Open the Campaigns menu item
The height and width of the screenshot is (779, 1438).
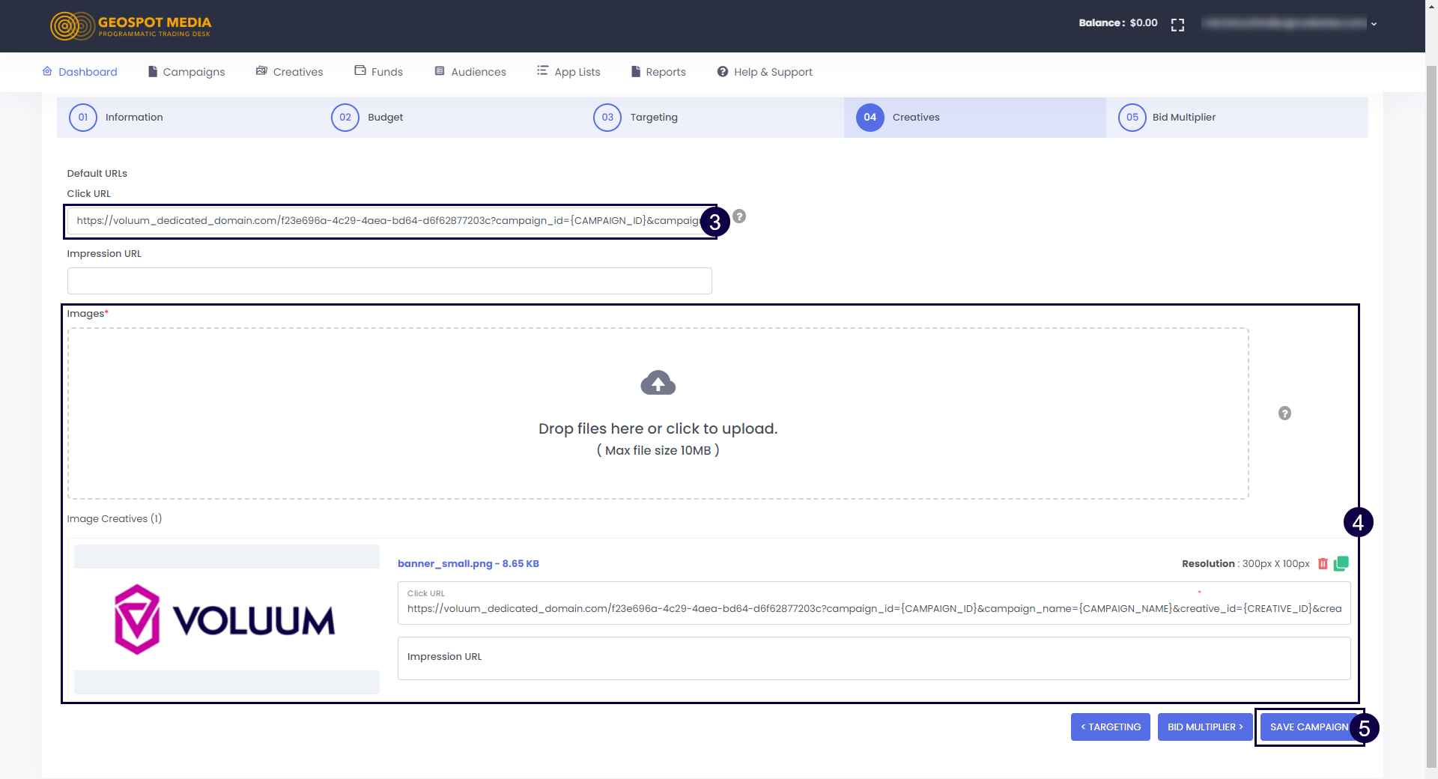point(186,72)
